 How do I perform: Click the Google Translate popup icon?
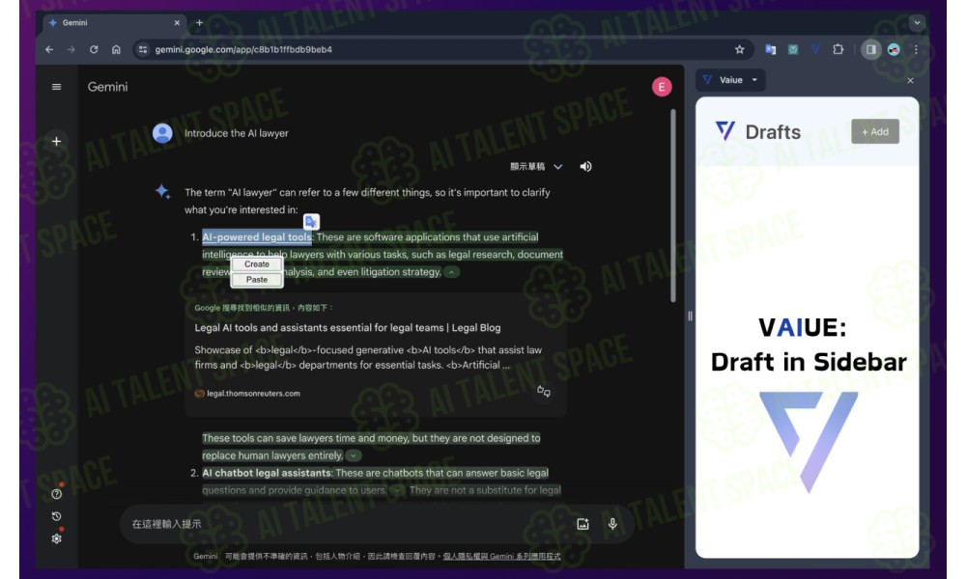tap(311, 222)
